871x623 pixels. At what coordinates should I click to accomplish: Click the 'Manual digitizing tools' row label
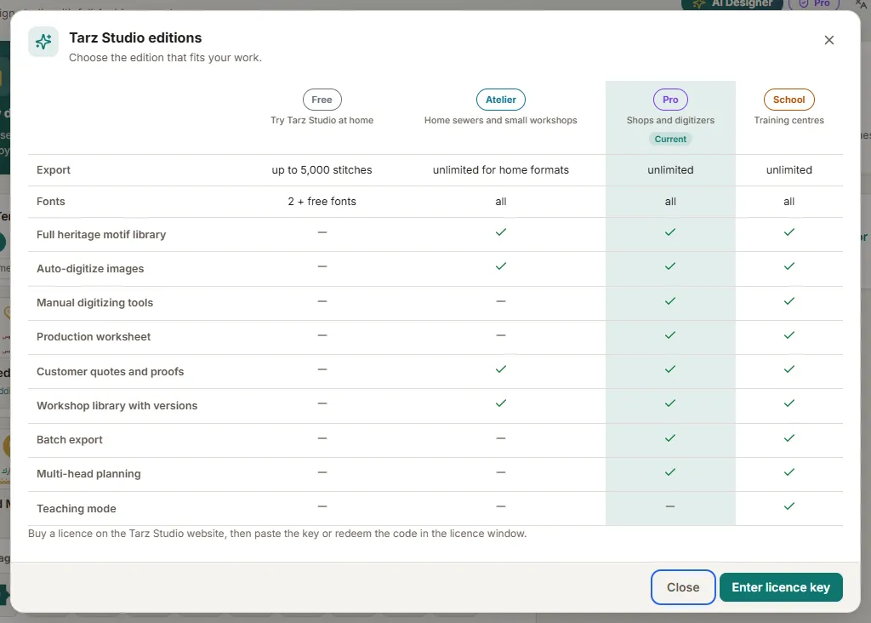94,303
